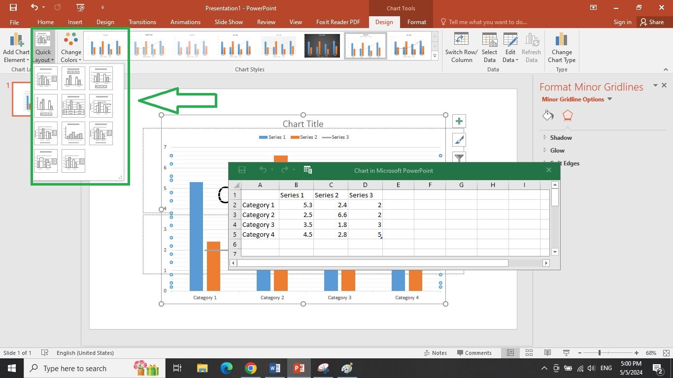Image resolution: width=673 pixels, height=378 pixels.
Task: Open PowerPoint from the Windows taskbar
Action: [299, 368]
